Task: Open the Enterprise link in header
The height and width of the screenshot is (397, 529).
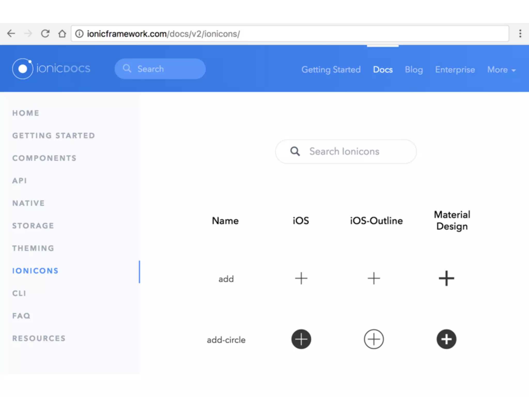Action: click(x=455, y=70)
